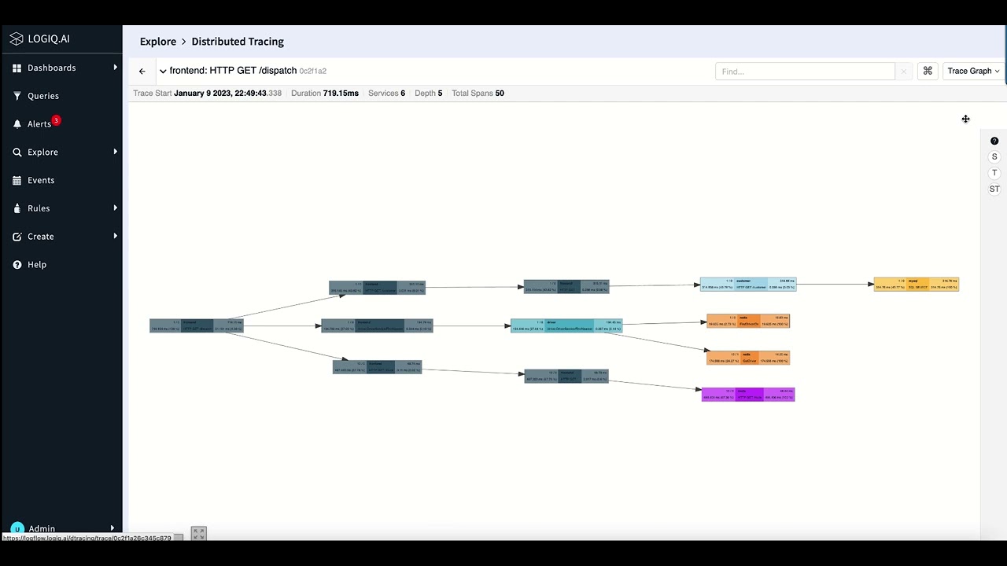Click the red alerts count badge
This screenshot has width=1007, height=566.
56,120
